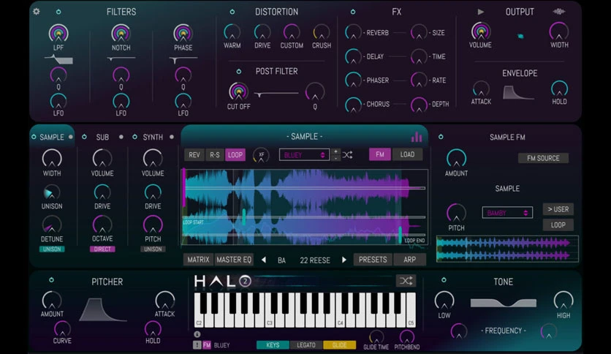
Task: Open the Matrix panel
Action: tap(198, 260)
